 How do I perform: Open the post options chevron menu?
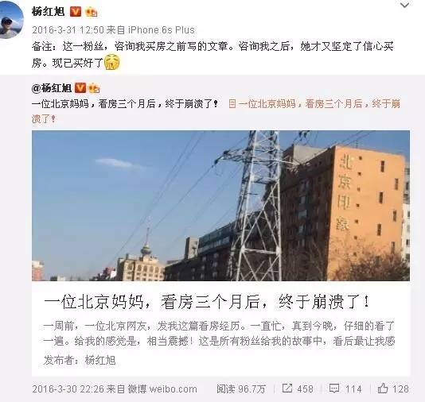click(404, 5)
